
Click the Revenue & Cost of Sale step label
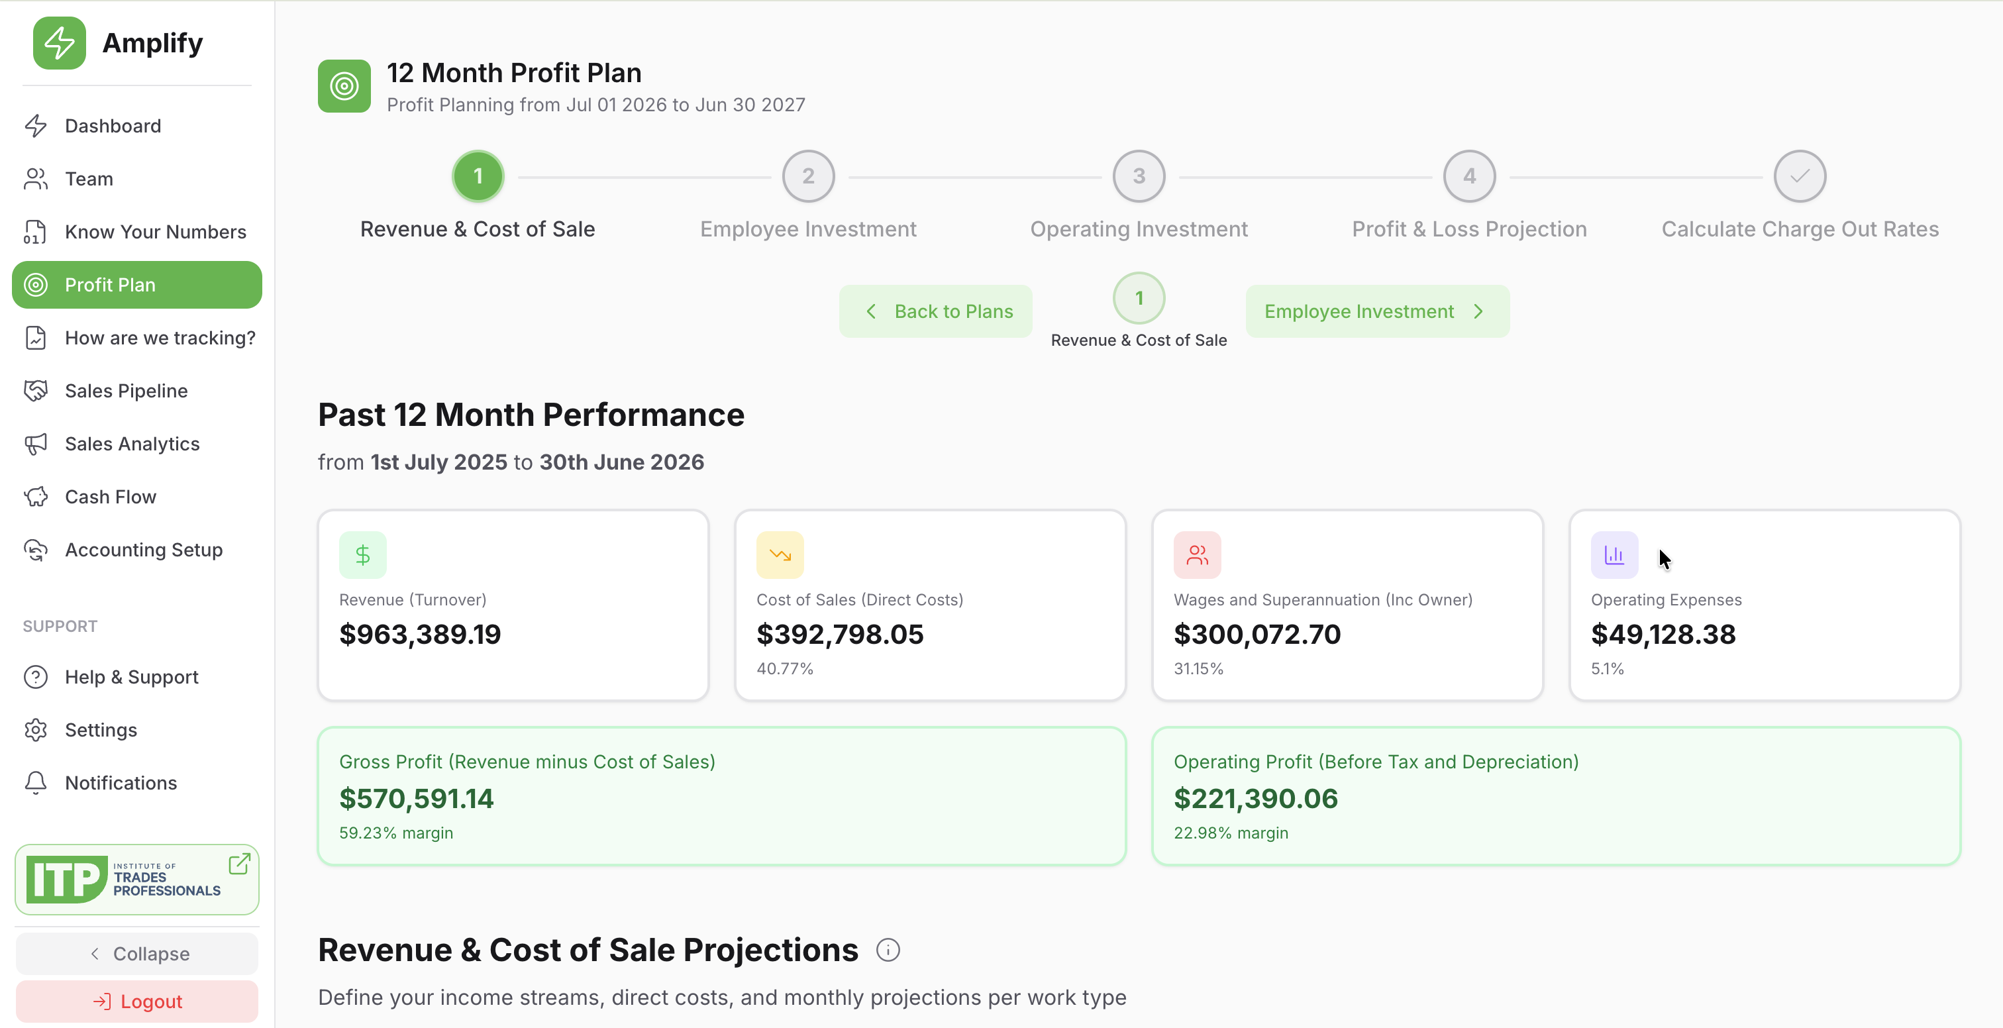[478, 229]
